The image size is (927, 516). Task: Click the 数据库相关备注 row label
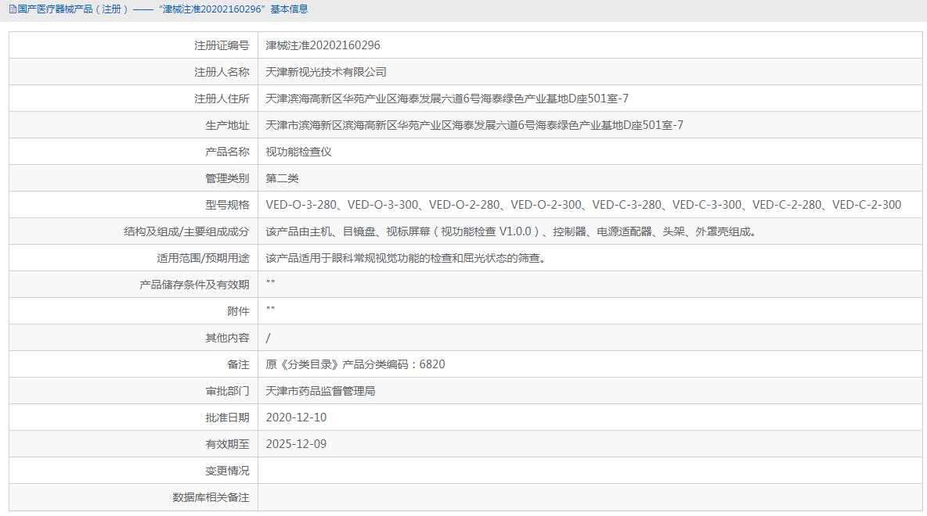tap(211, 496)
